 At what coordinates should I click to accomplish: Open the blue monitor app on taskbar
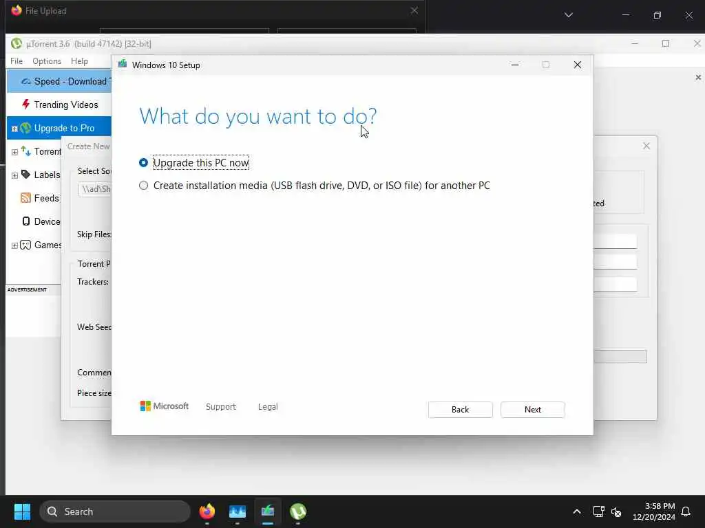coord(238,511)
